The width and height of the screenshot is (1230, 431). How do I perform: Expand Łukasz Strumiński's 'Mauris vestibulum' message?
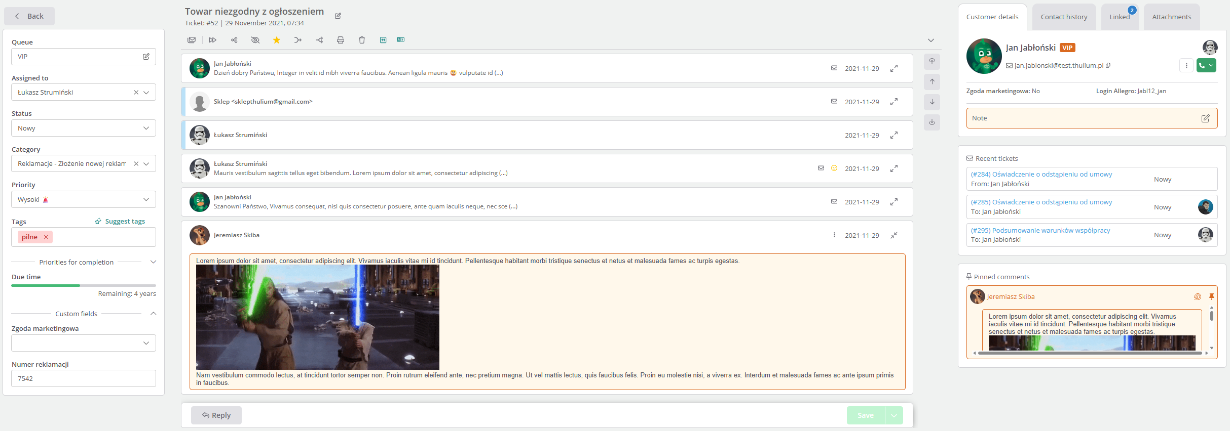(x=894, y=168)
